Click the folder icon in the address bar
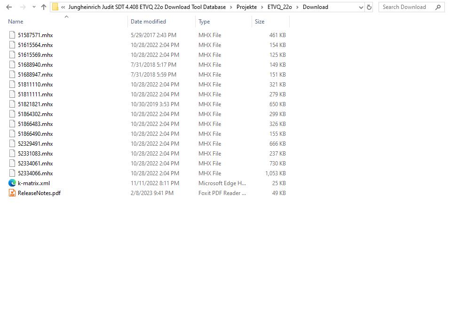The width and height of the screenshot is (451, 313). [56, 7]
